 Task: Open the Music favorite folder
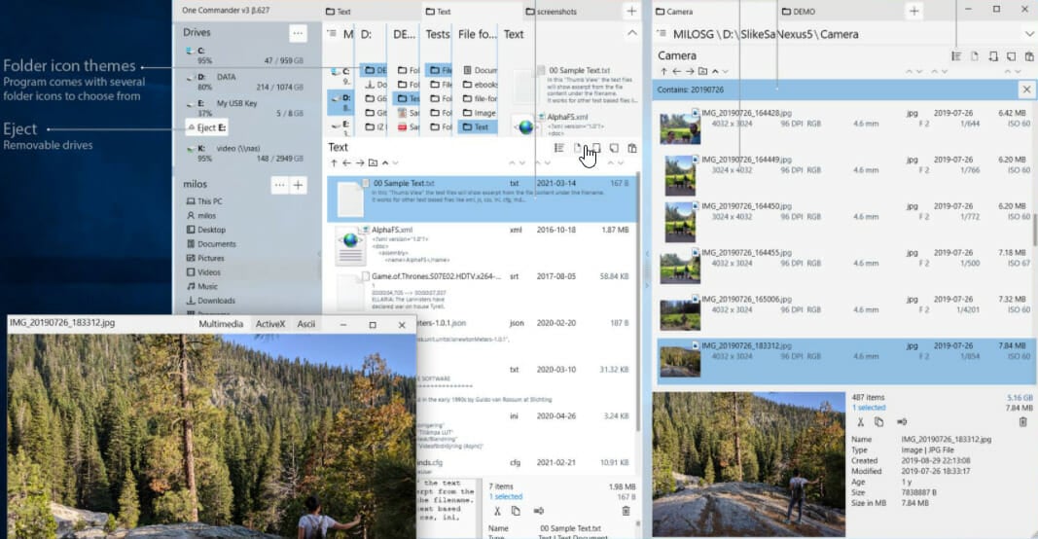202,286
